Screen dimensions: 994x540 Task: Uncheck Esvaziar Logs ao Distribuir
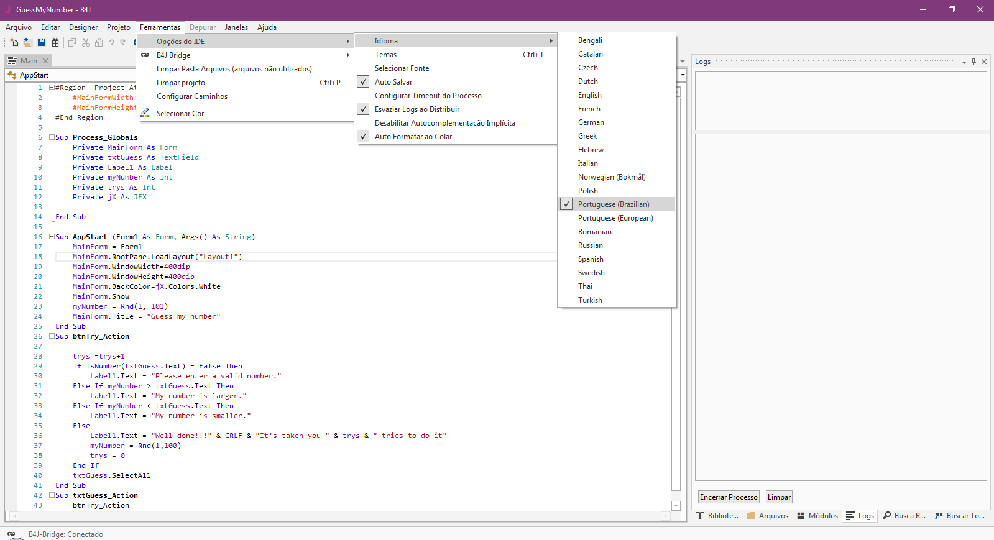click(x=416, y=109)
